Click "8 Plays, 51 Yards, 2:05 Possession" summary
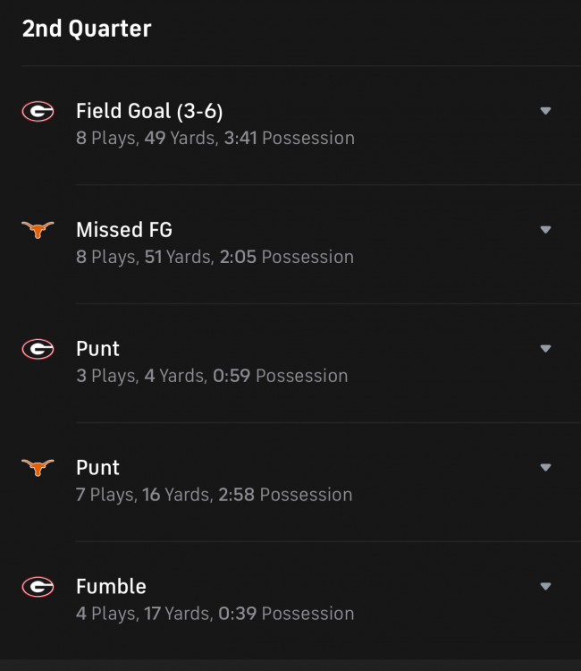Viewport: 581px width, 671px height. tap(215, 258)
